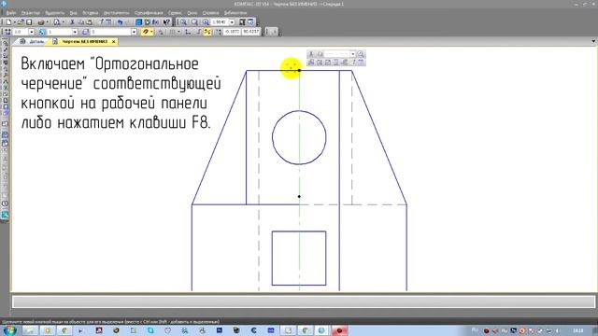
Task: Click the clock-shaped icon in left panel
Action: pos(5,203)
